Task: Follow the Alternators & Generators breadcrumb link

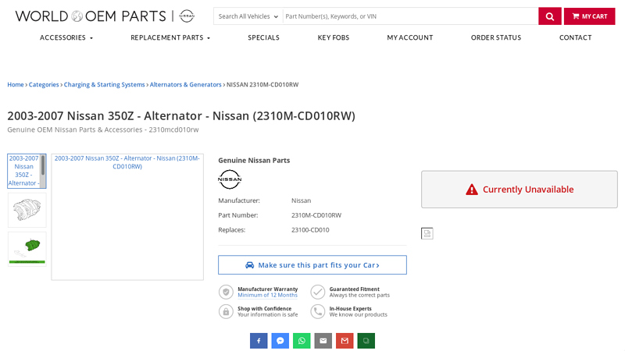Action: (x=185, y=84)
